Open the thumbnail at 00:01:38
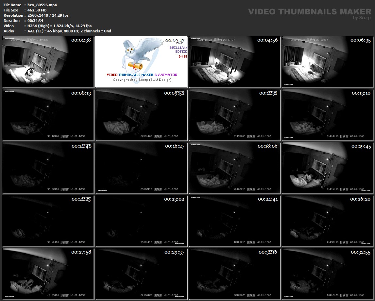 point(48,61)
